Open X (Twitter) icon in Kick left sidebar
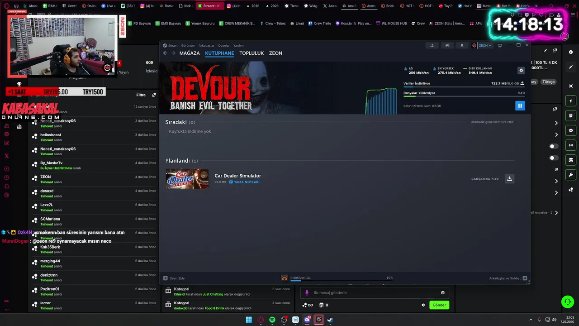The width and height of the screenshot is (579, 326). click(6, 156)
